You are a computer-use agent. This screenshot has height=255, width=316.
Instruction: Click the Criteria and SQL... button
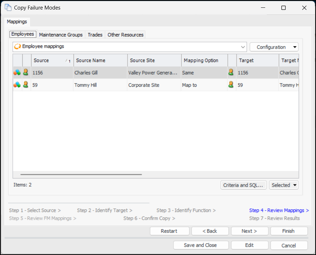click(x=243, y=185)
